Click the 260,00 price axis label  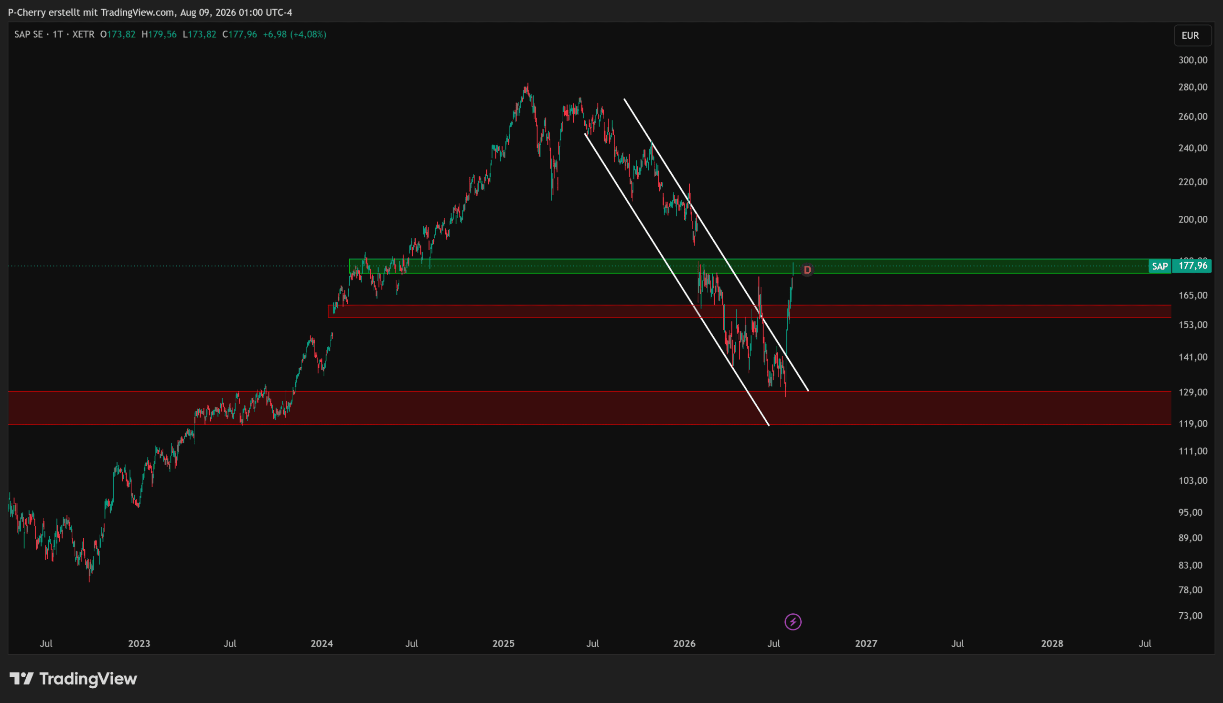pyautogui.click(x=1192, y=117)
